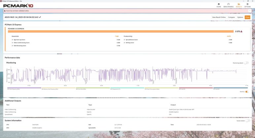Click the Test column header
Screen dimensions: 255x138
coord(8,105)
